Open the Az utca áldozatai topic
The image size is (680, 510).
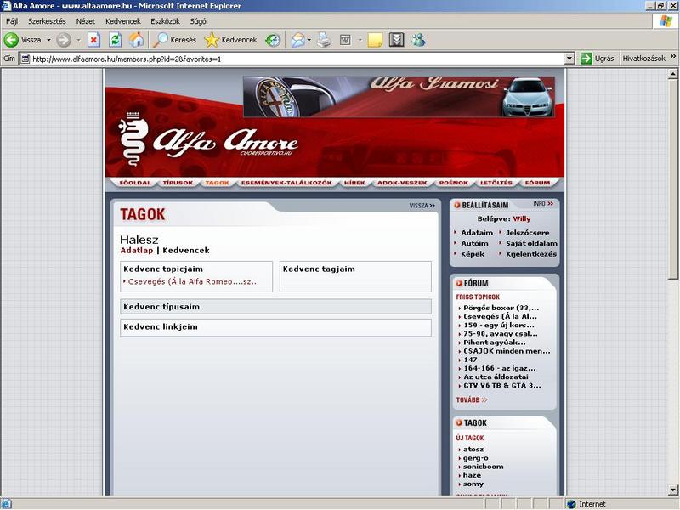496,377
